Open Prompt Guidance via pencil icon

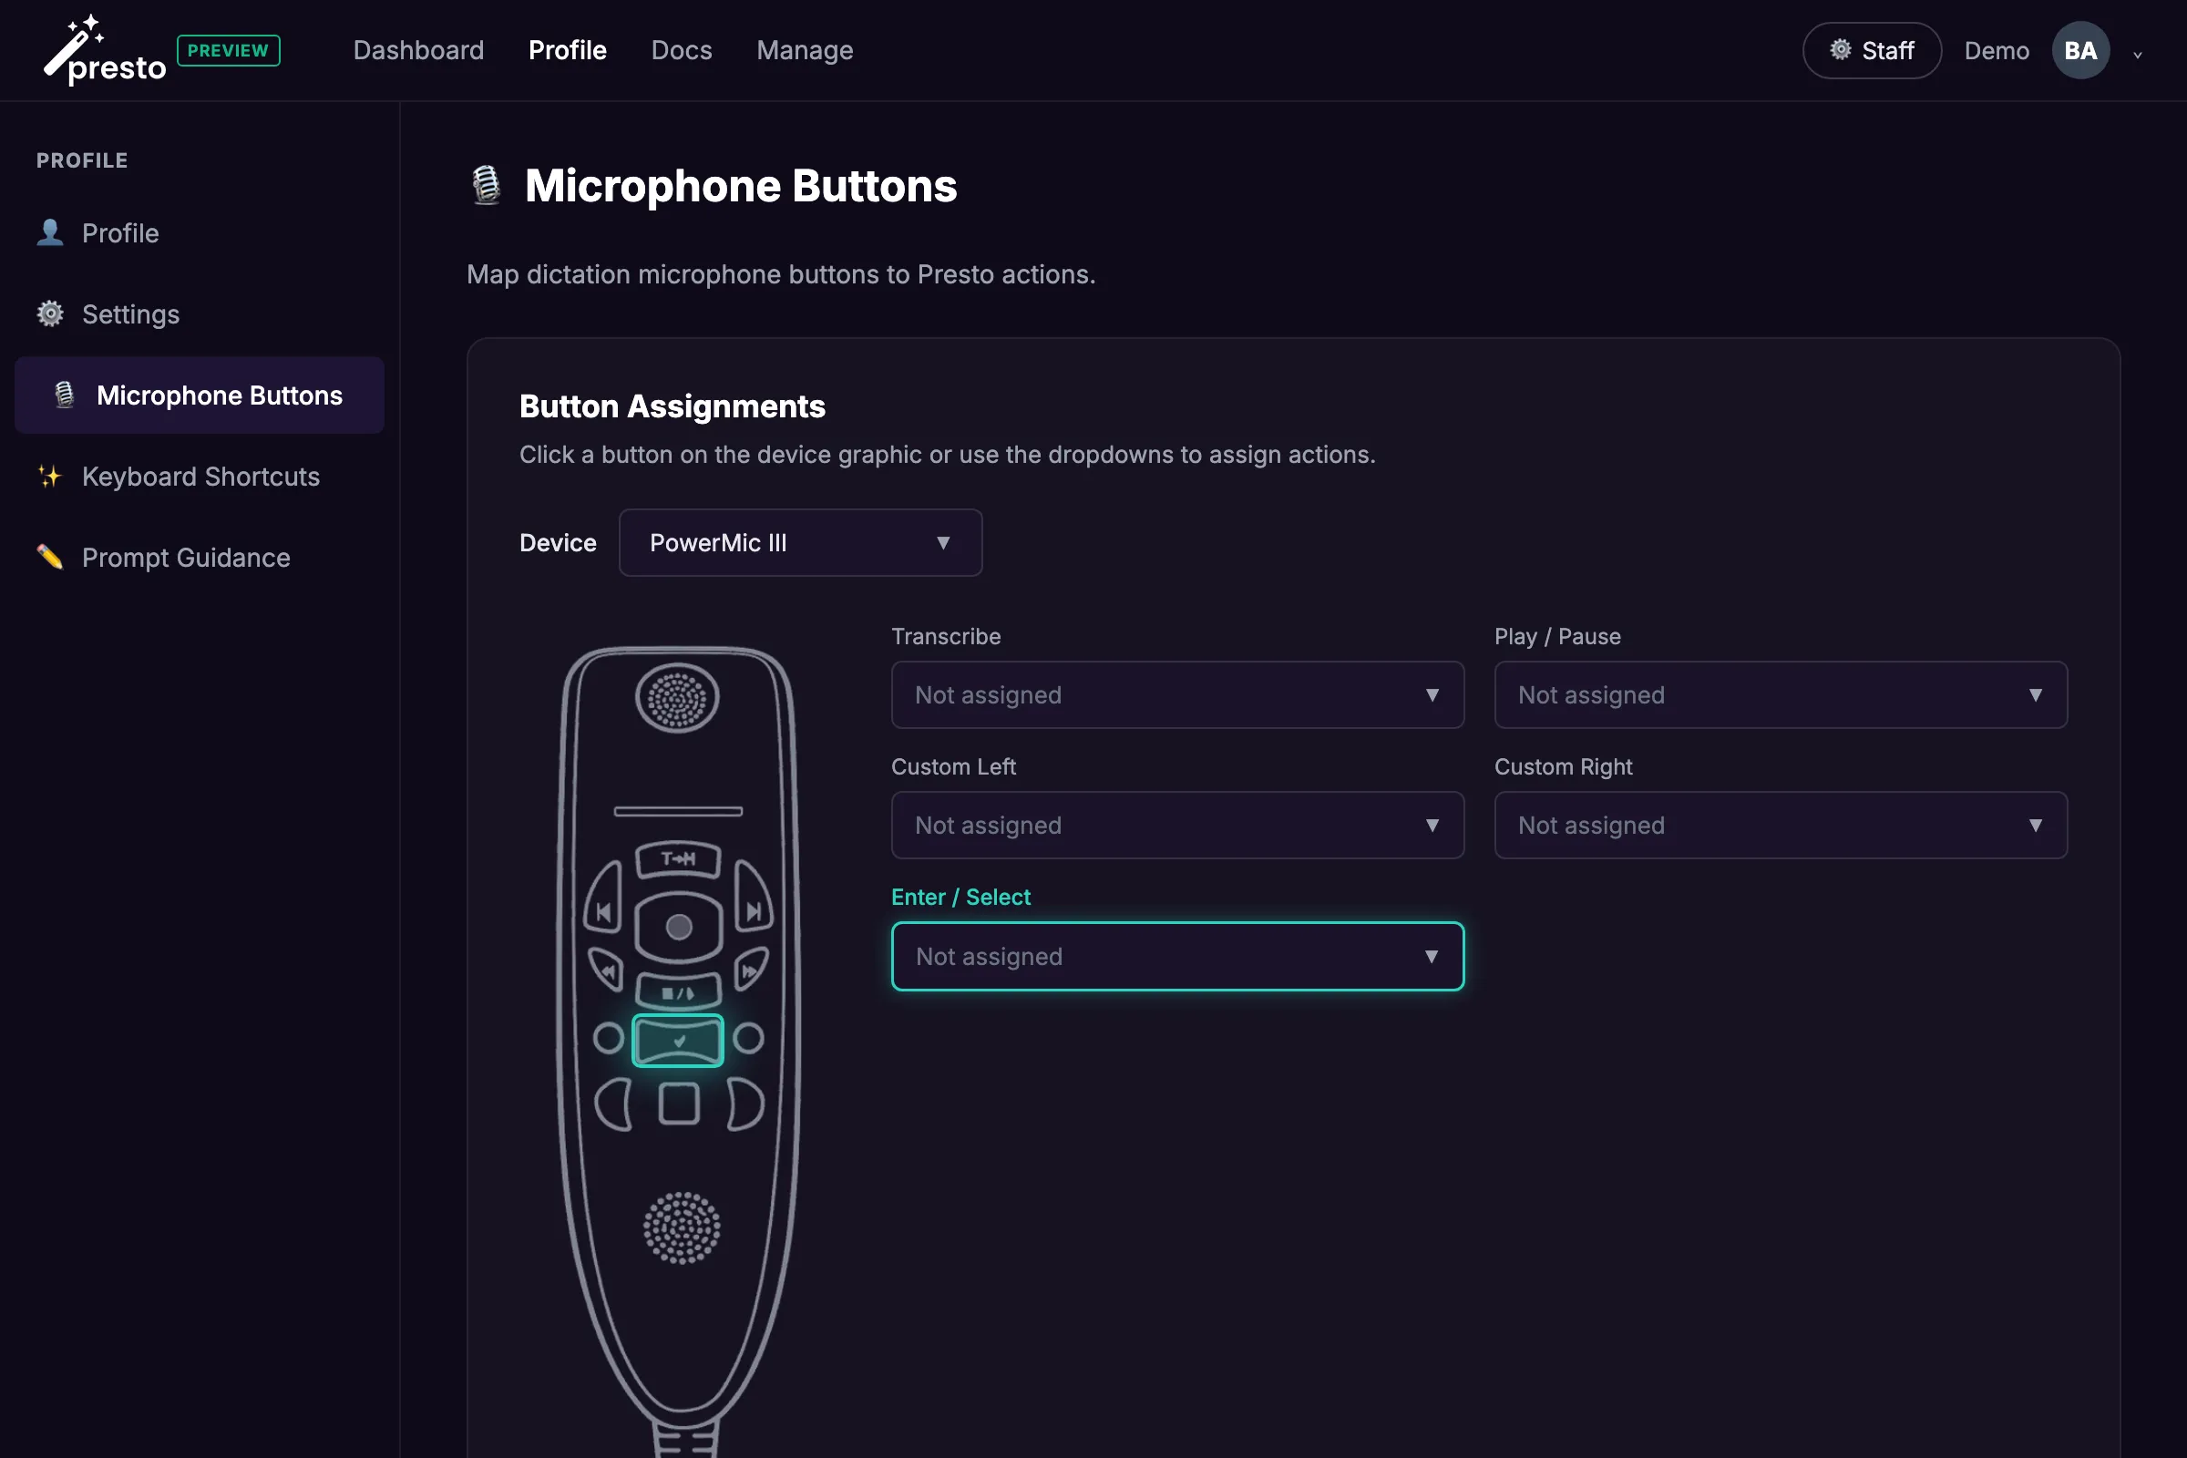pos(50,557)
